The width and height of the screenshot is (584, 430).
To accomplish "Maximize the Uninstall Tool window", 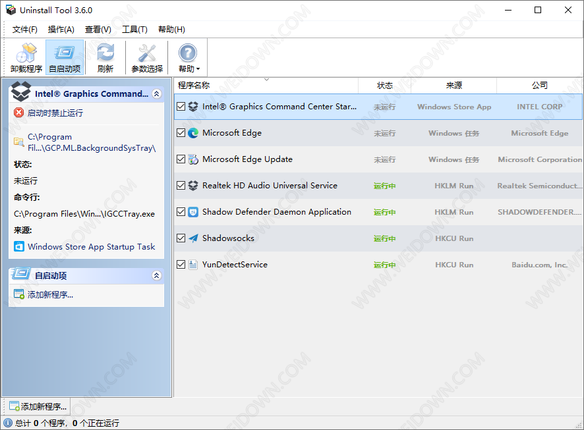I will pos(538,10).
